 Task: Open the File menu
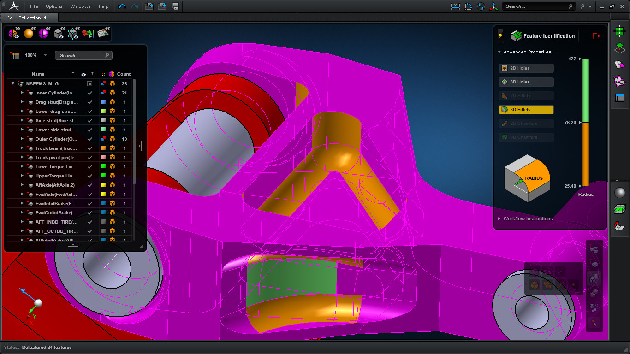coord(34,6)
